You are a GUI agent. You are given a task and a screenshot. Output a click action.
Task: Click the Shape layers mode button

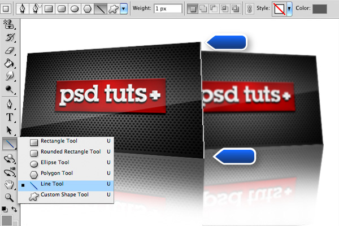coord(6,9)
